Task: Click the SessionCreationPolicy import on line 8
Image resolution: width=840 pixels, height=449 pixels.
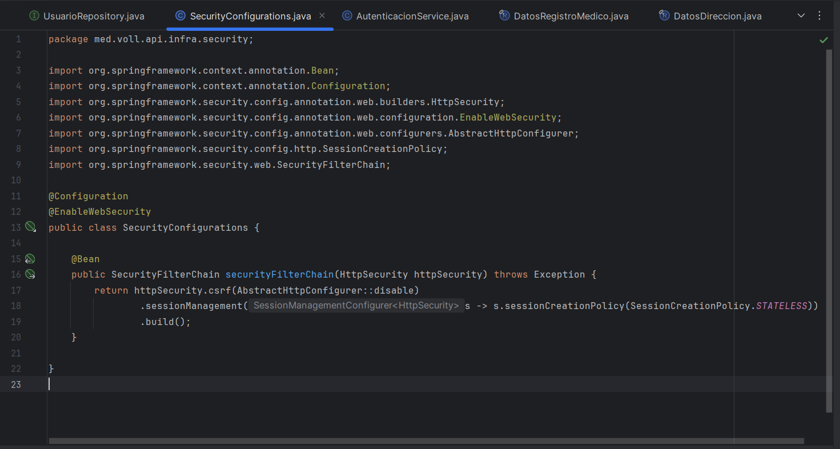Action: (248, 149)
